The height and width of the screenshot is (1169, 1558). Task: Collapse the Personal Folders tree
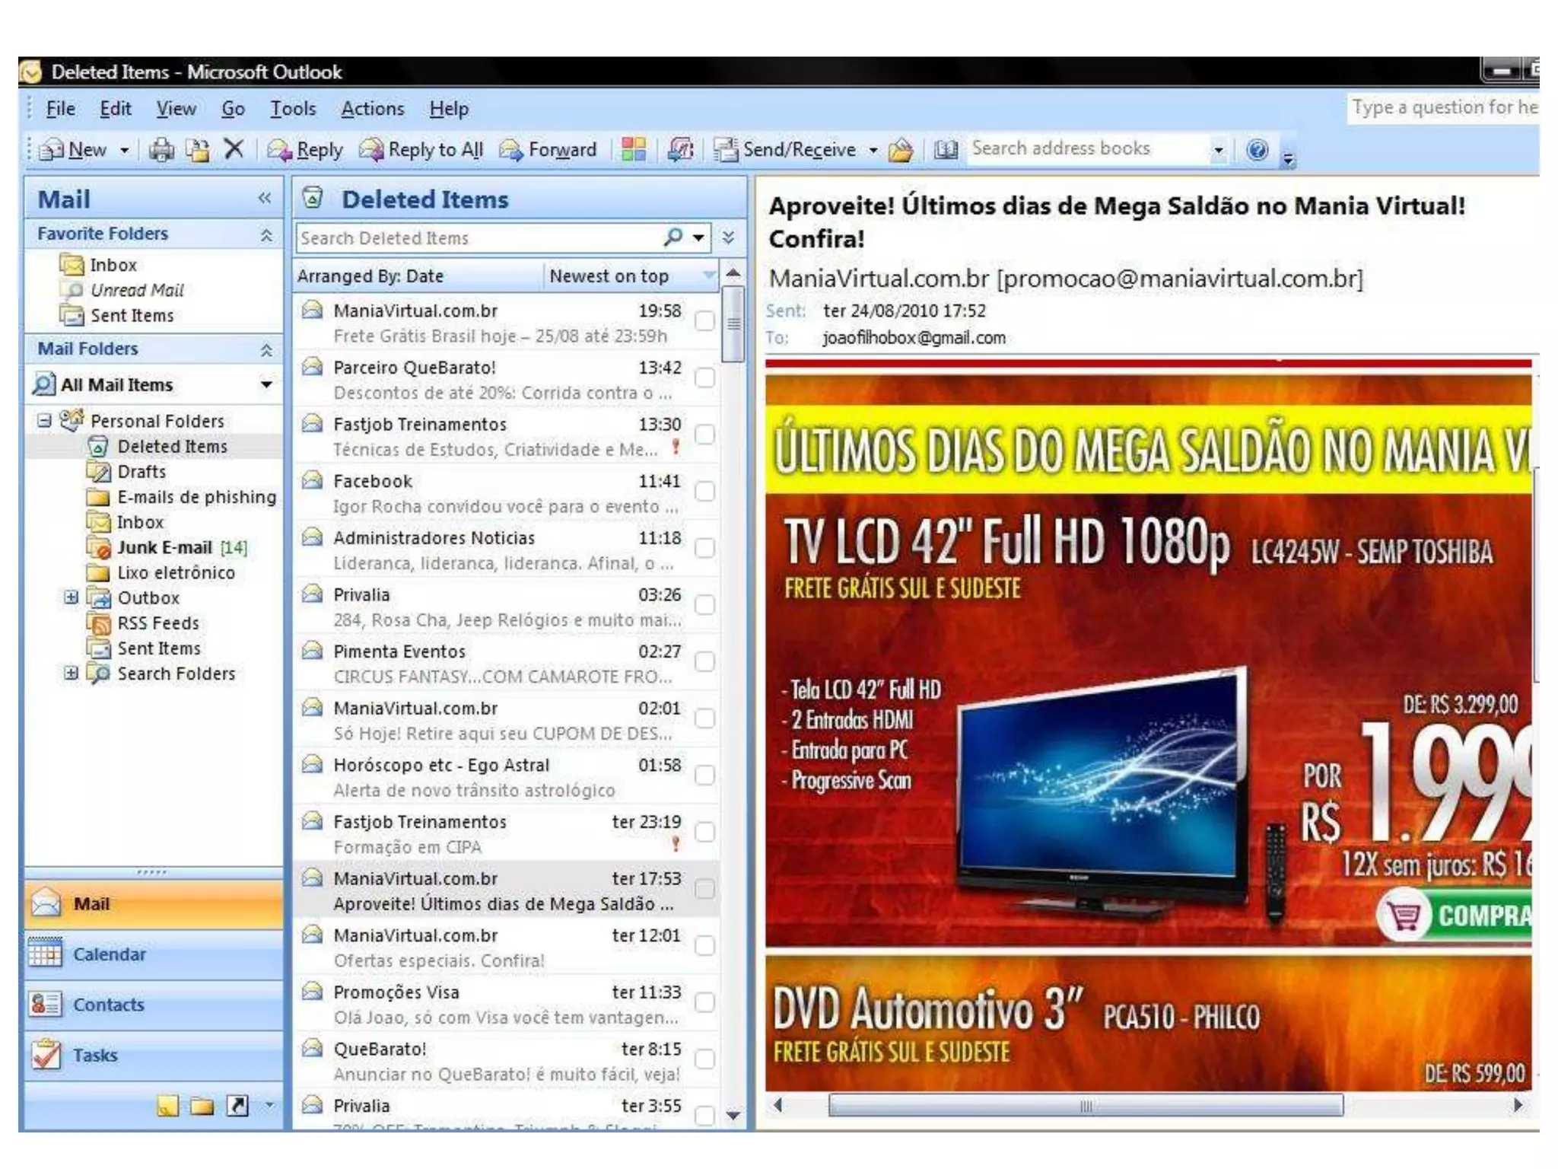(45, 420)
